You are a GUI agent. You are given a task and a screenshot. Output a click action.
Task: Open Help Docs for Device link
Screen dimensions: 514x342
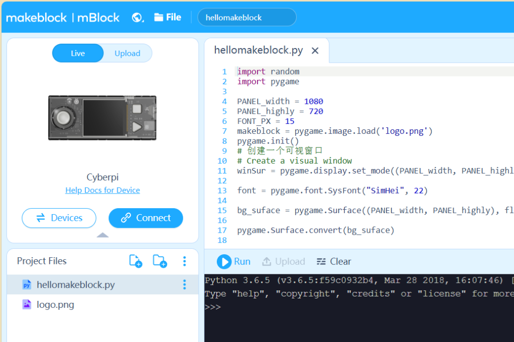point(102,190)
